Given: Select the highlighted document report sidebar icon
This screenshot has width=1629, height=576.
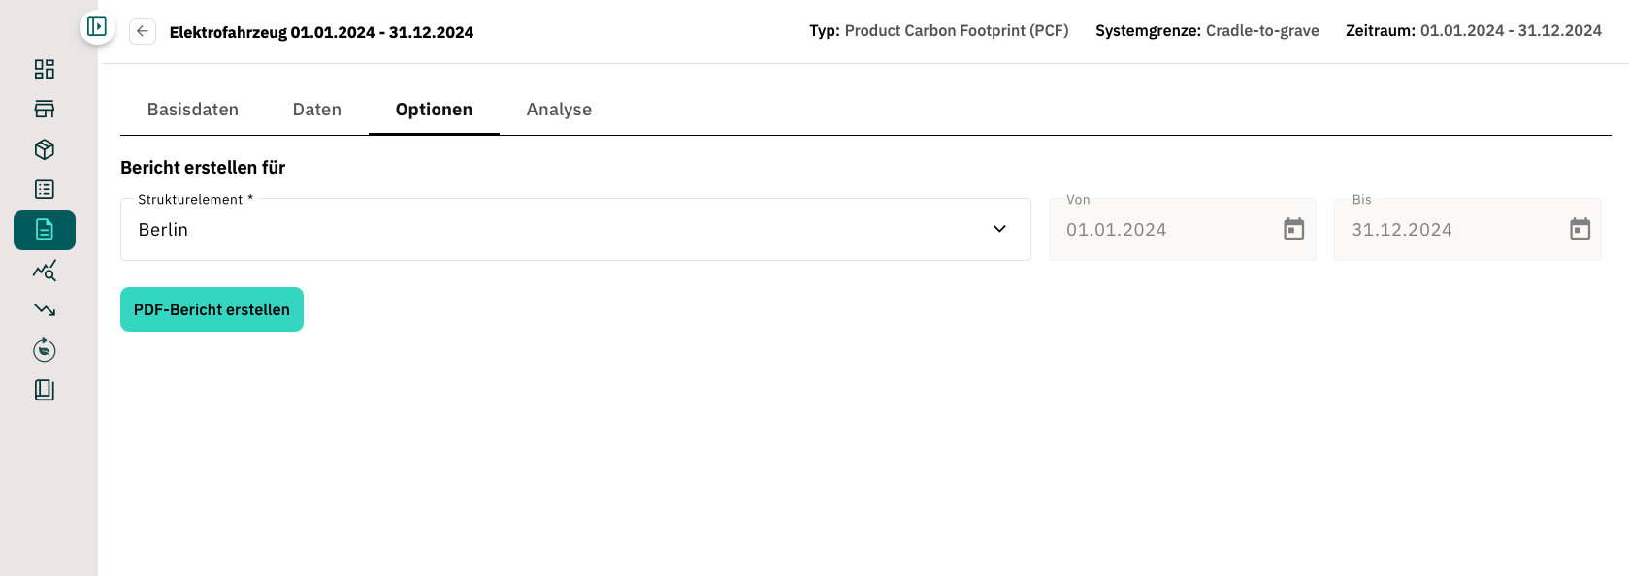Looking at the screenshot, I should point(45,230).
